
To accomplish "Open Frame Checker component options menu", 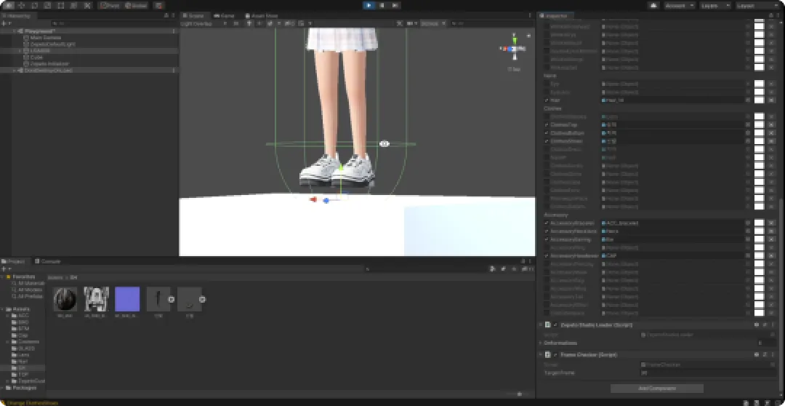I will [773, 354].
